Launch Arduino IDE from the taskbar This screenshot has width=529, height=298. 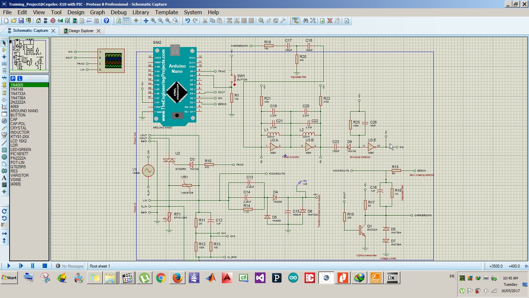click(x=293, y=278)
